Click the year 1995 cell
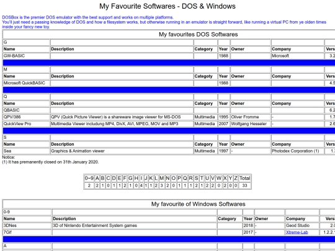Viewport: 335px width, 251px height. (x=224, y=117)
